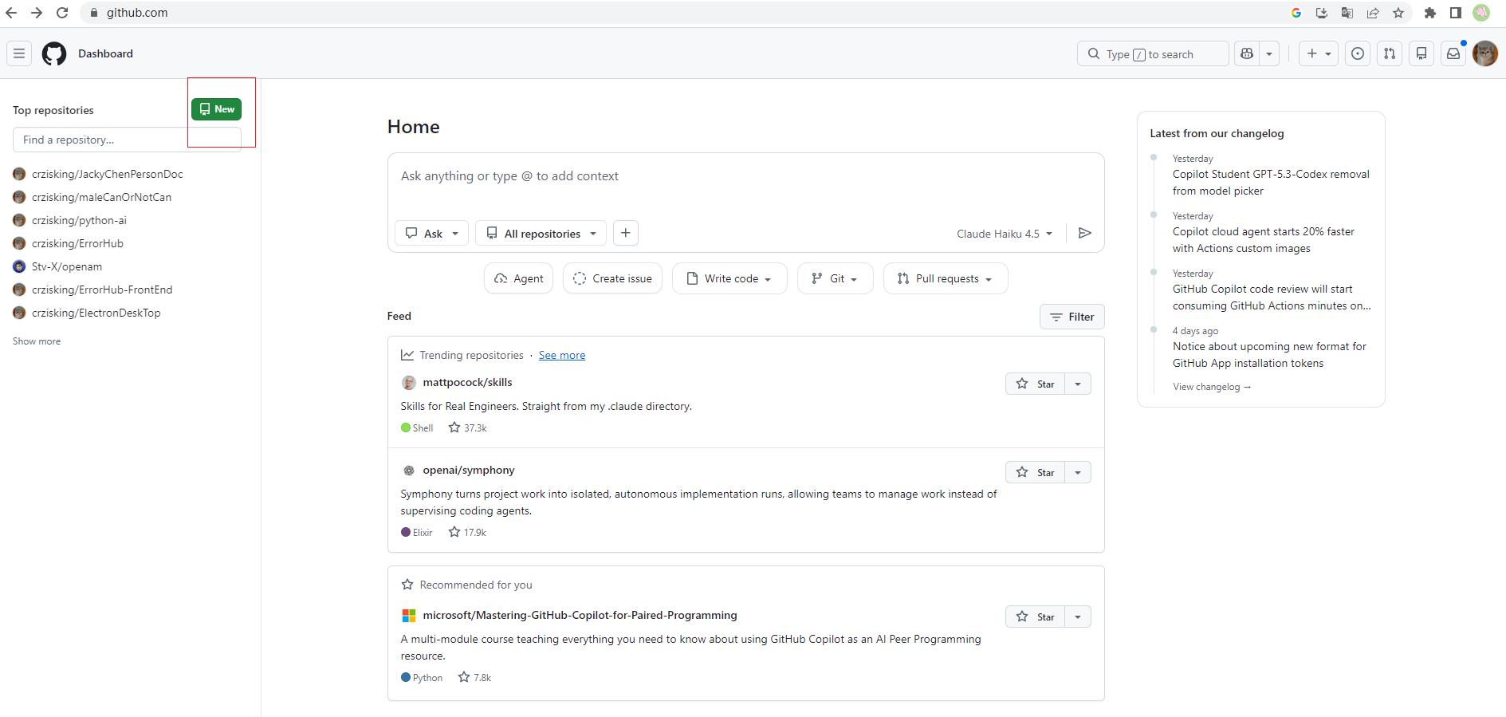1506x717 pixels.
Task: Expand star list dropdown for microsoft repository
Action: [x=1078, y=617]
